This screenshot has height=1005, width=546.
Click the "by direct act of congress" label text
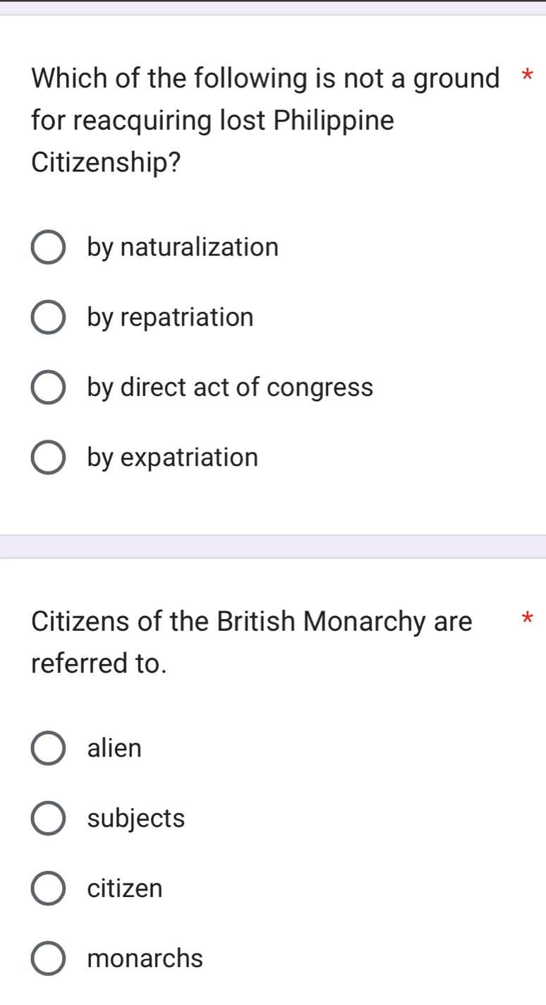(x=230, y=387)
